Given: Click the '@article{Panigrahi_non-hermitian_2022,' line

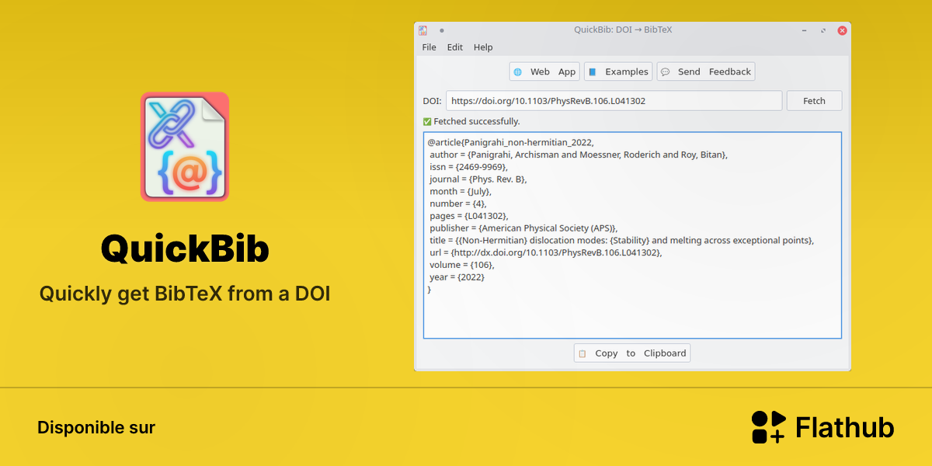Looking at the screenshot, I should [x=510, y=142].
